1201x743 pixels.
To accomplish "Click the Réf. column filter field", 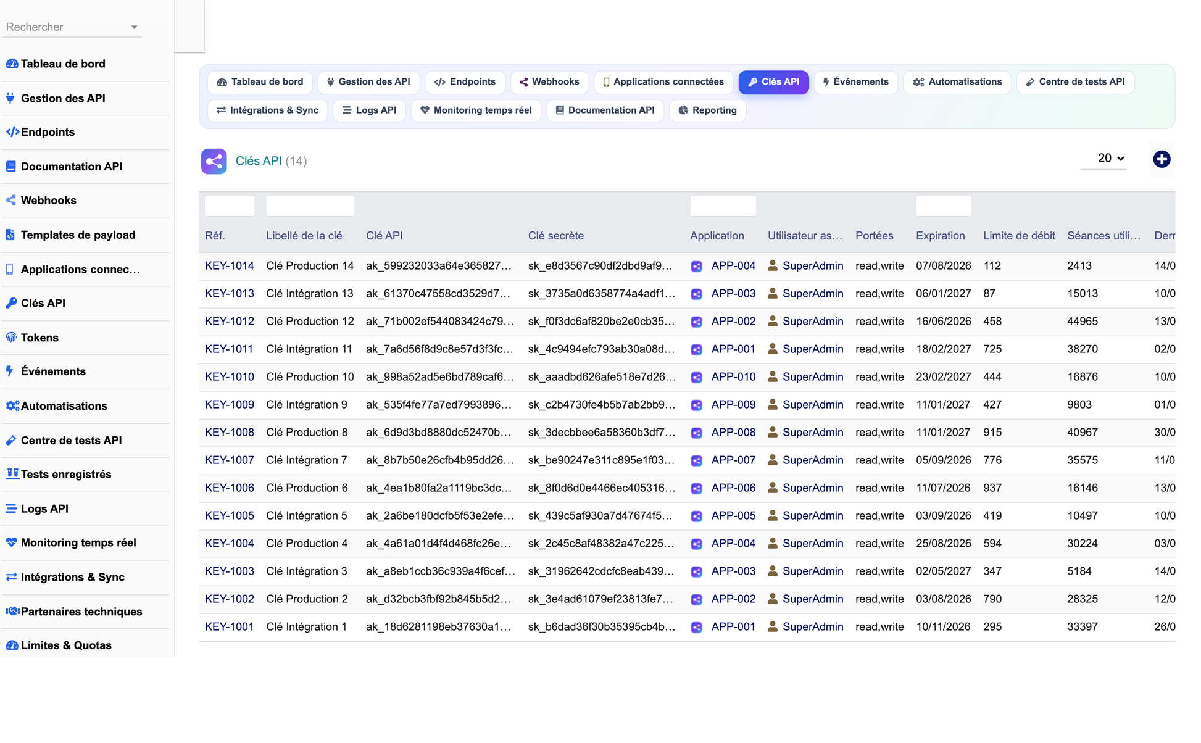I will pyautogui.click(x=230, y=206).
